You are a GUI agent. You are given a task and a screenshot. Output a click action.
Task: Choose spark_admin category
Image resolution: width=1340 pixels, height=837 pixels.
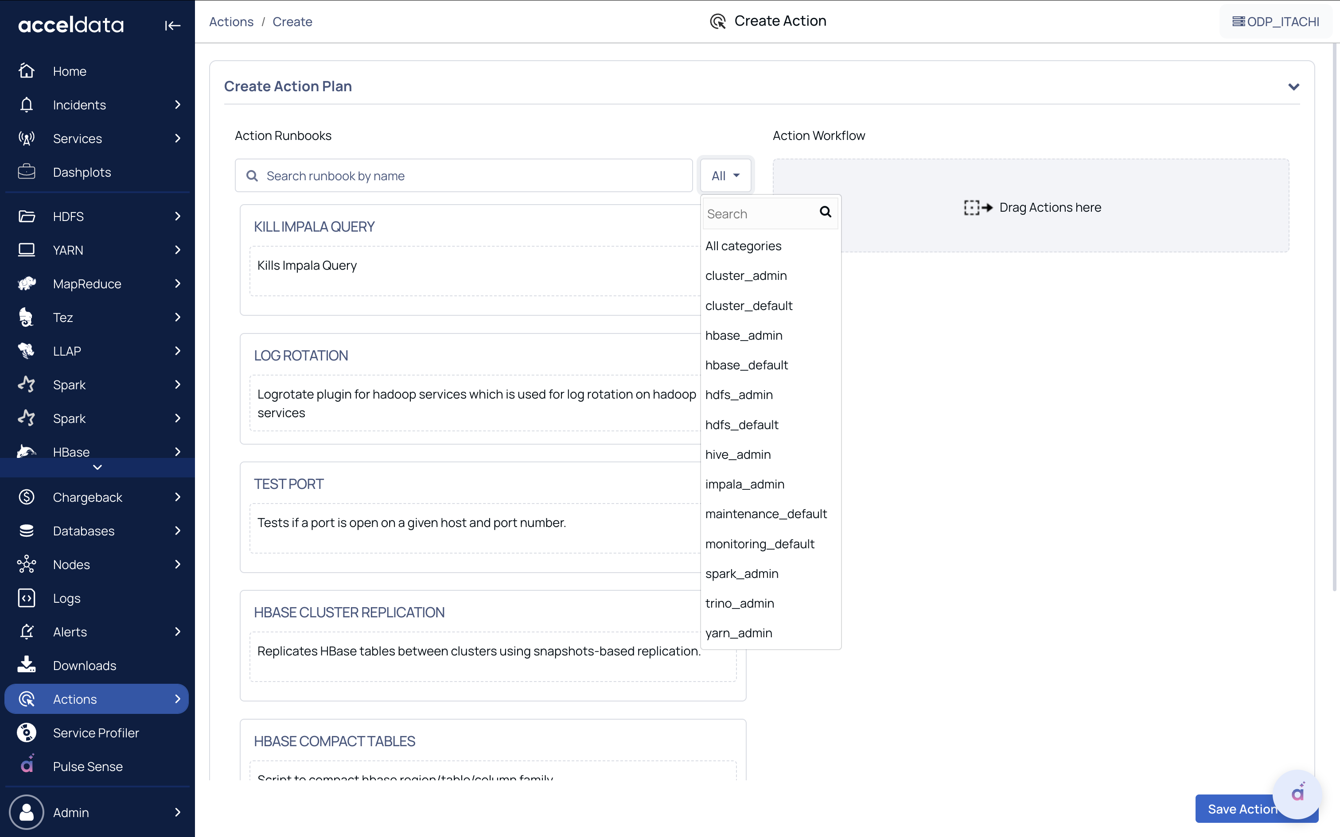(771, 573)
